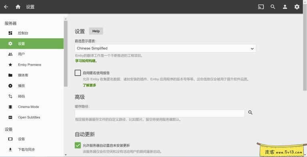Open the Chinese Simplified language dropdown

[165, 48]
